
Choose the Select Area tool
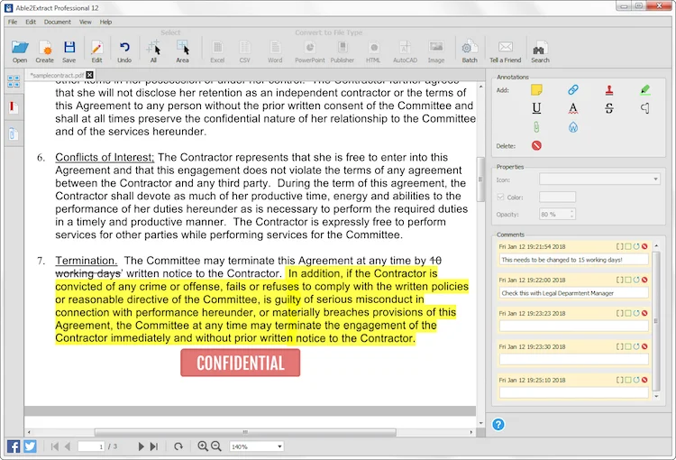(x=182, y=51)
